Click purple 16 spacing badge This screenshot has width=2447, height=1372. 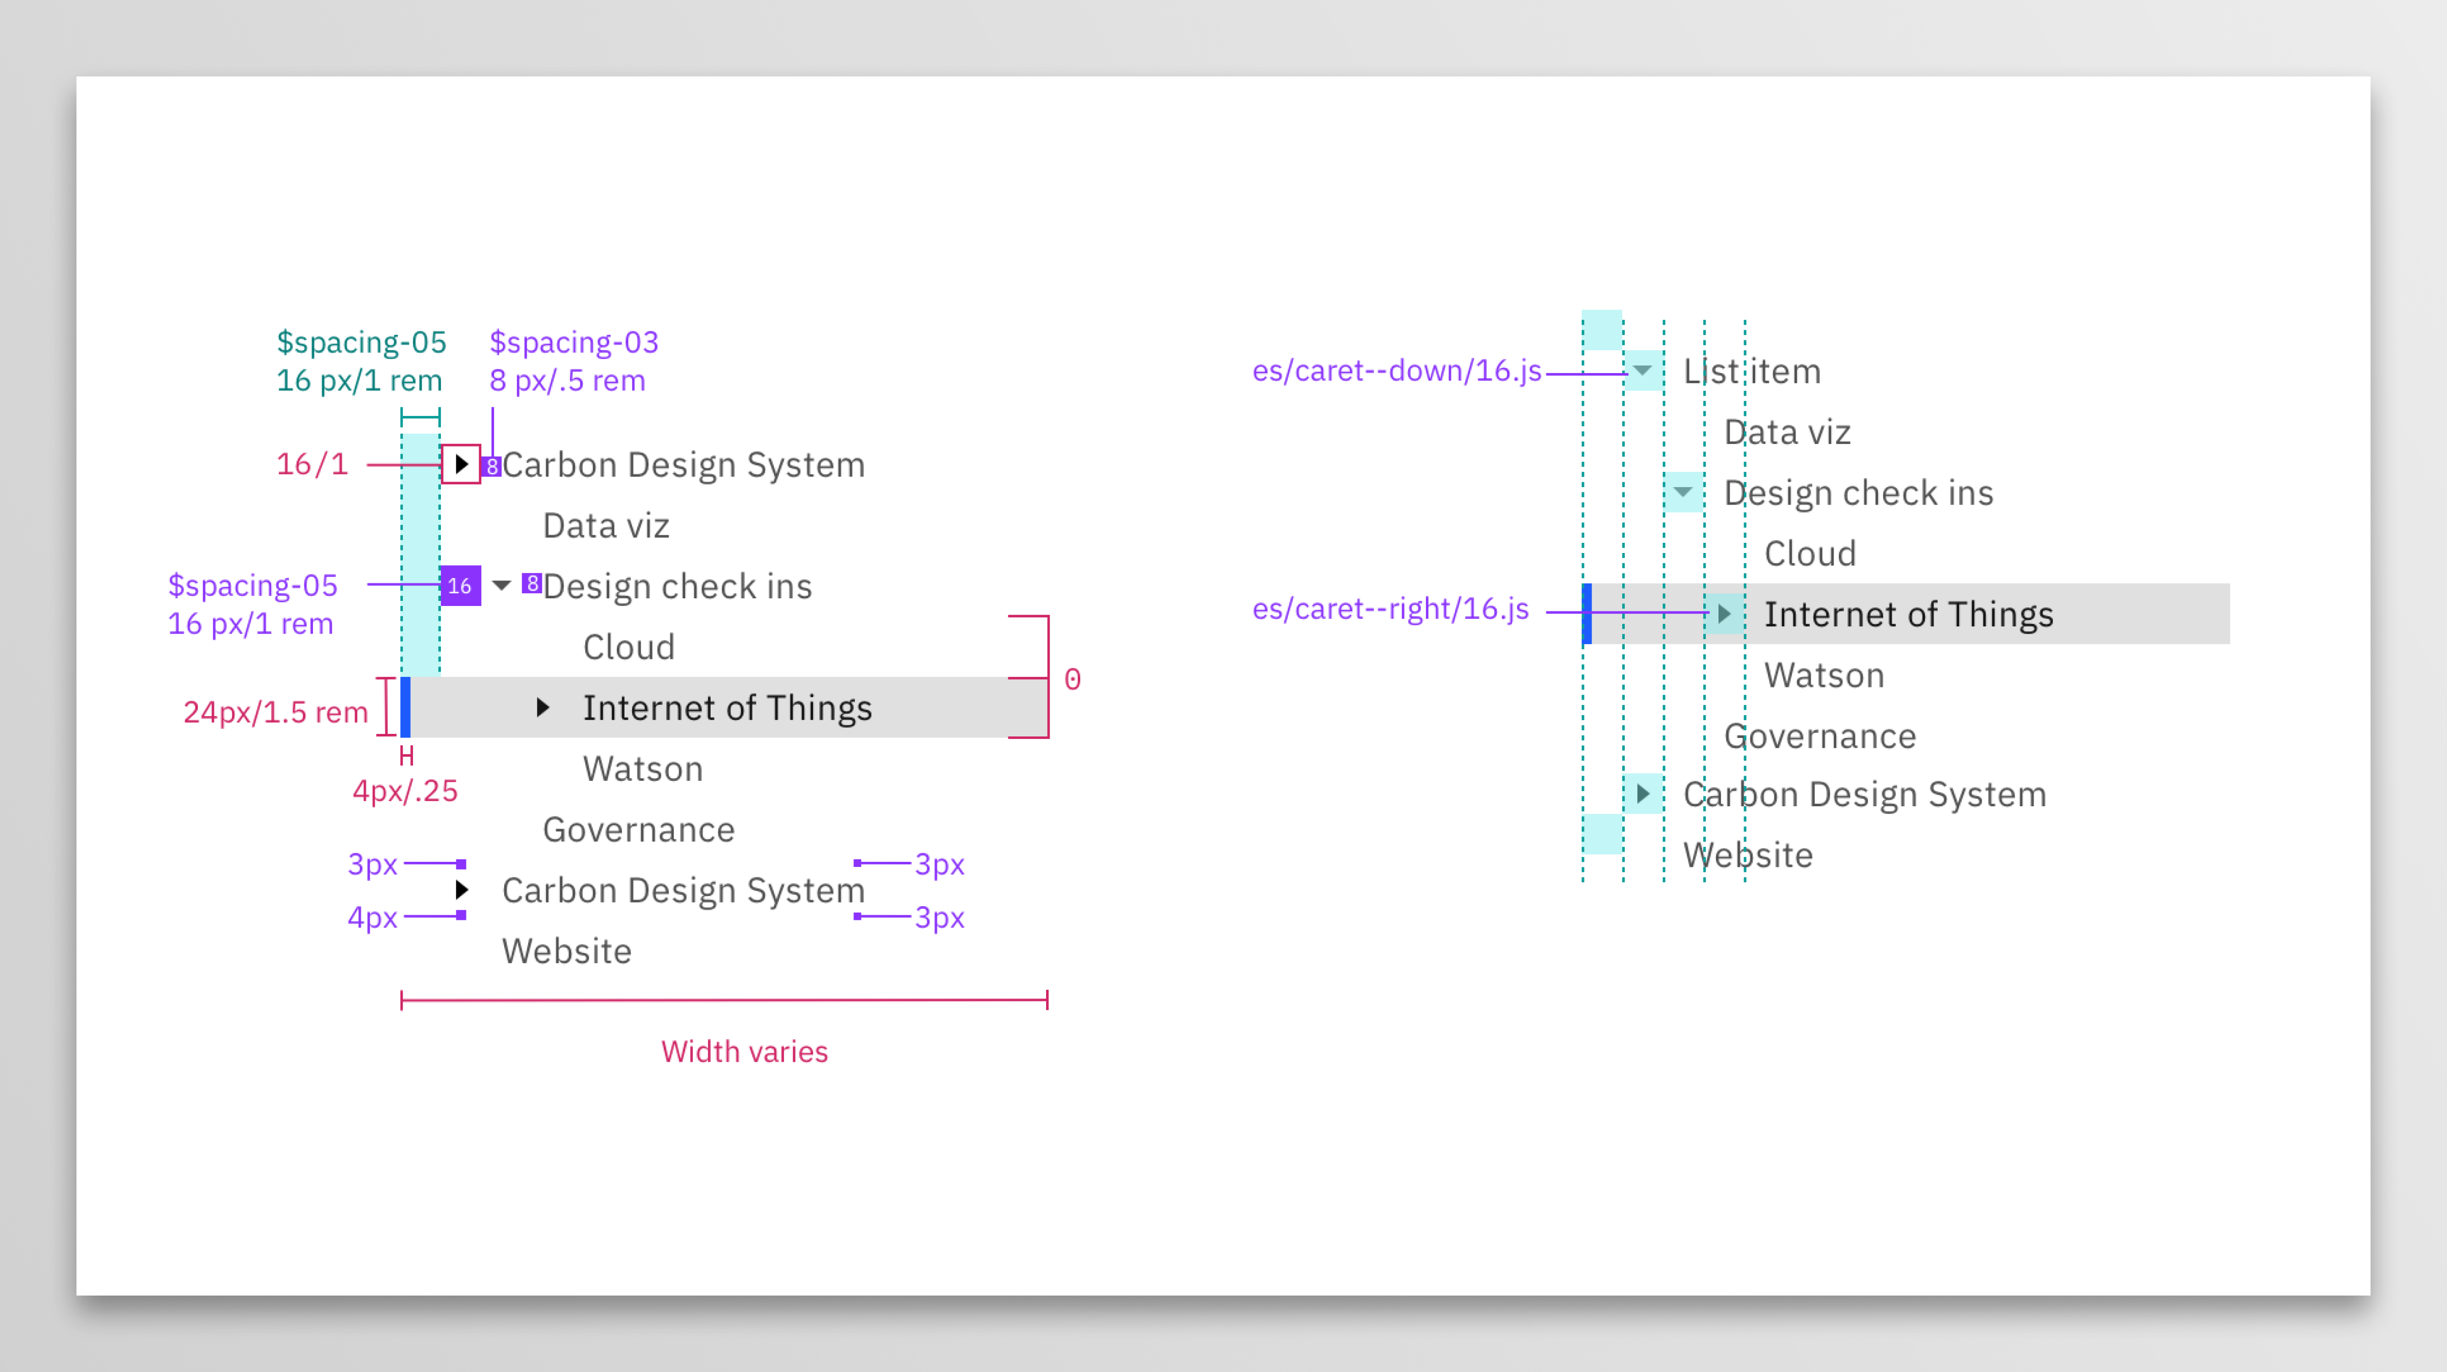[460, 586]
